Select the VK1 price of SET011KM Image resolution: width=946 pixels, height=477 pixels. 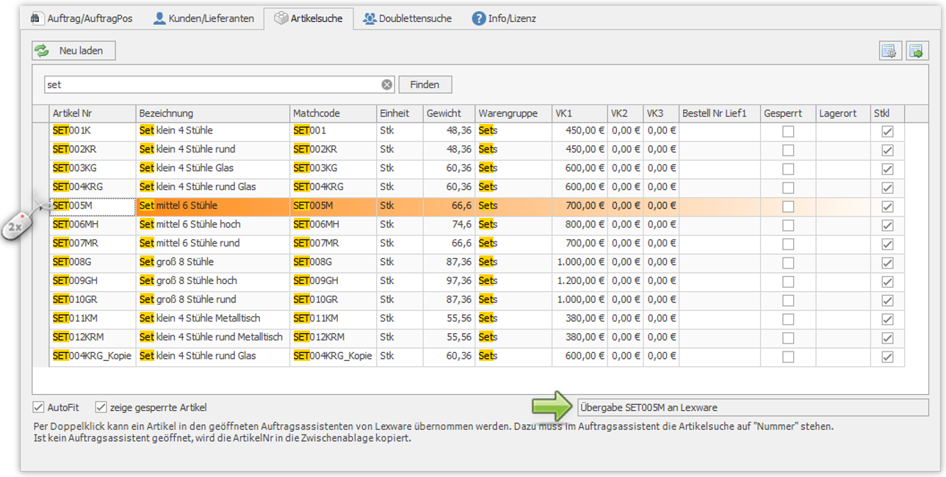[x=579, y=318]
